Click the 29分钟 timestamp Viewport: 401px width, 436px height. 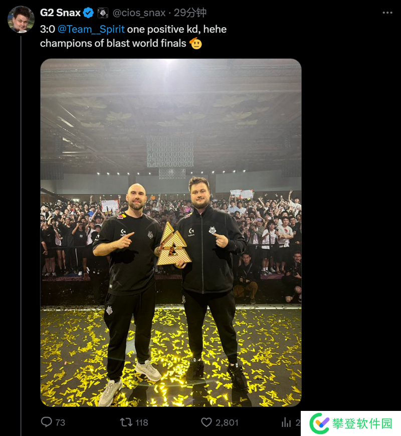coord(190,13)
